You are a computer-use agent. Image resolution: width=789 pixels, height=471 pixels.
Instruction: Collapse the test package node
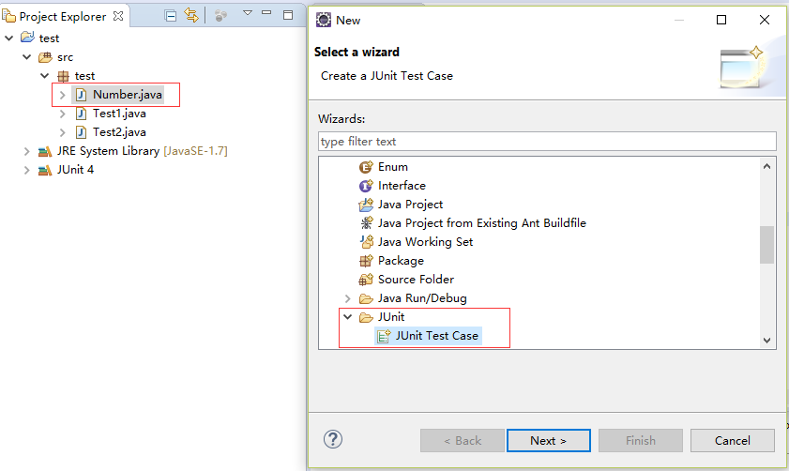tap(45, 76)
